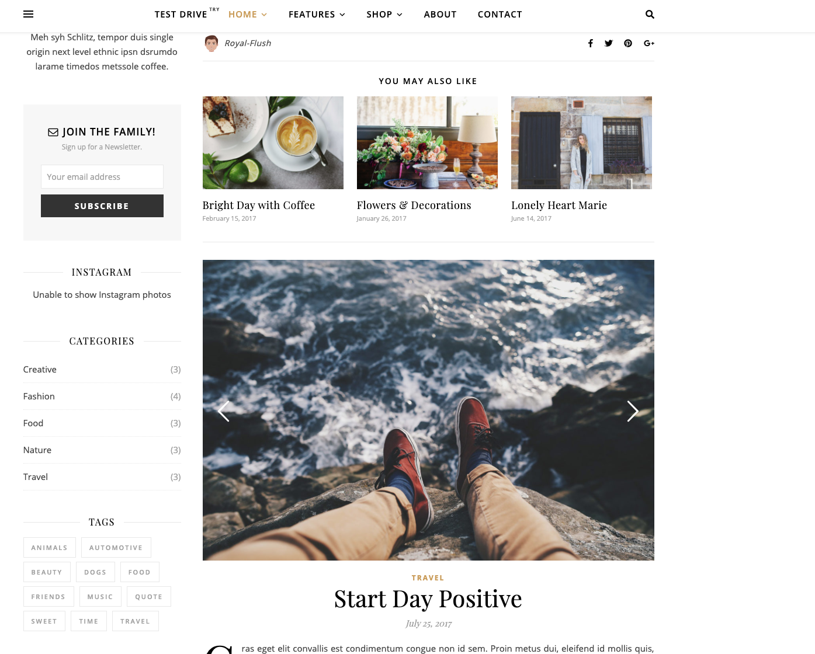The height and width of the screenshot is (654, 815).
Task: Open the hamburger sidebar menu
Action: pos(28,14)
